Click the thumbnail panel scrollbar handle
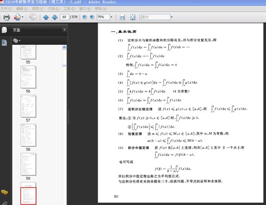The height and width of the screenshot is (205, 266). pos(64,66)
